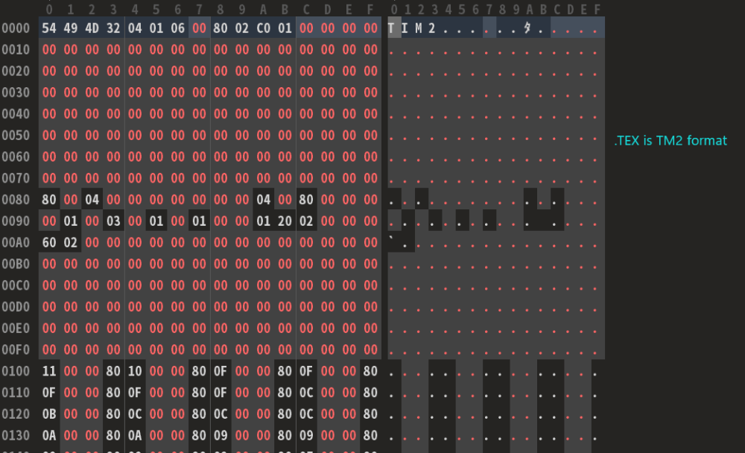Select row offset 0080
This screenshot has width=745, height=453.
16,199
